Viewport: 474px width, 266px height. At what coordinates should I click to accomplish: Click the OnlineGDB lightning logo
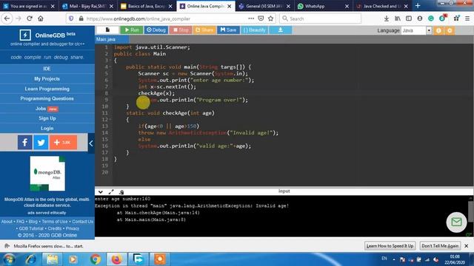click(x=25, y=35)
